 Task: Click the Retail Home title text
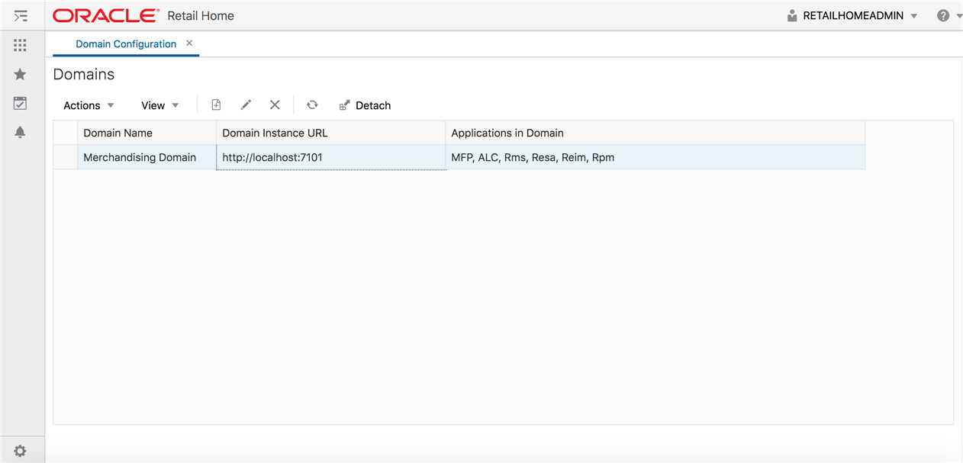point(201,15)
